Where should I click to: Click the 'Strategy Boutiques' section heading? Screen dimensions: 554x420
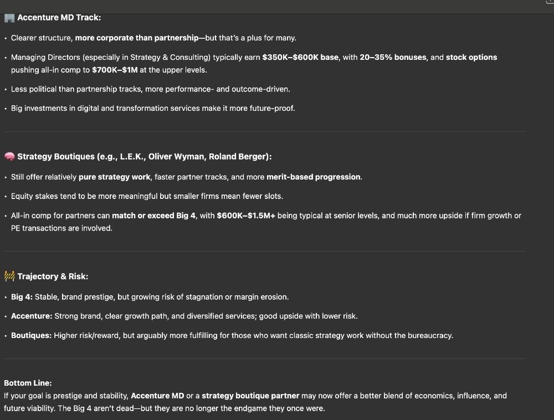pyautogui.click(x=145, y=156)
